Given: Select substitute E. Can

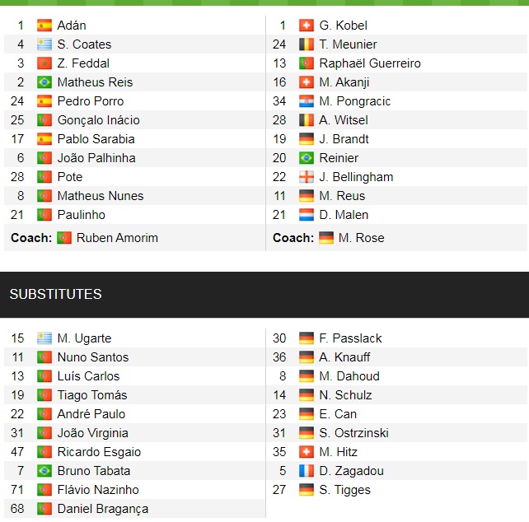Looking at the screenshot, I should click(338, 414).
